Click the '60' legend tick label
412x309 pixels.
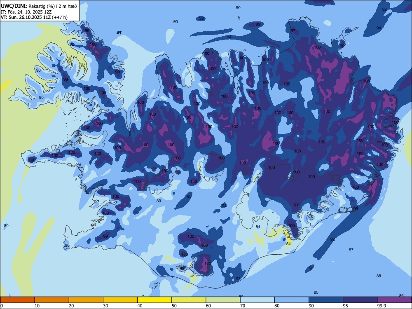click(208, 306)
